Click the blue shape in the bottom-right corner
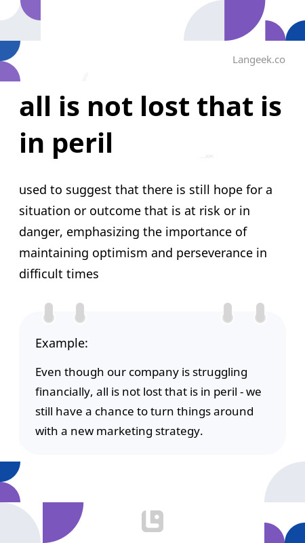Viewport: 305px width, 543px height. point(297,533)
